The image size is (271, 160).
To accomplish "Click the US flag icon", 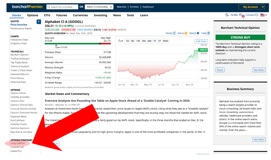I will click(262, 15).
